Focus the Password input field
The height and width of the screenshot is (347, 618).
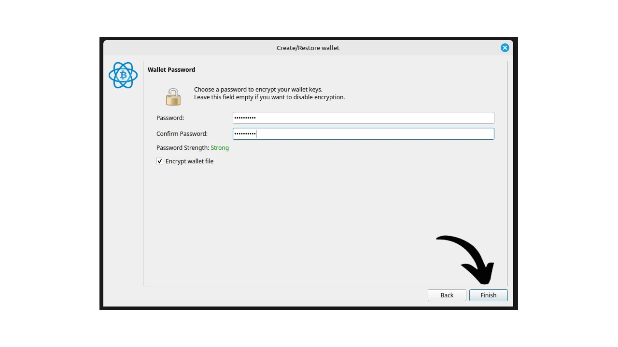coord(363,118)
